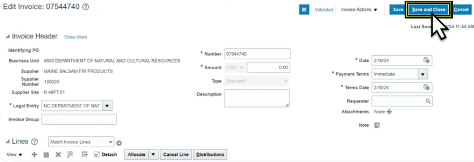Open the Legal Entity dropdown arrow
Screen dimensions: 474x162
click(x=107, y=106)
